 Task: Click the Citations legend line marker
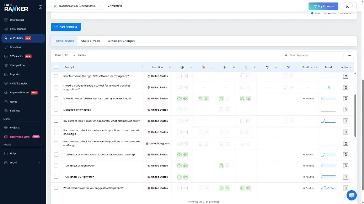point(342,14)
